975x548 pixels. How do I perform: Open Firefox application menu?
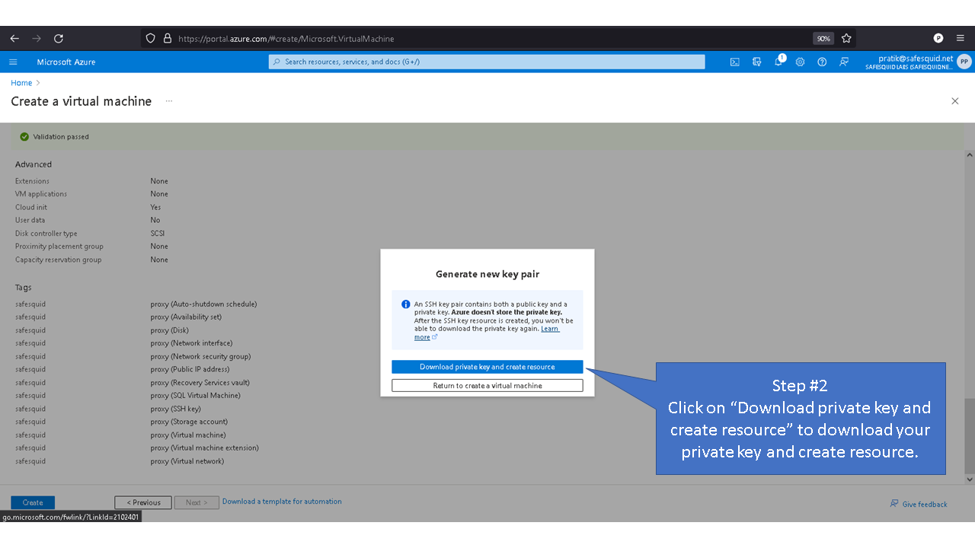pos(960,38)
